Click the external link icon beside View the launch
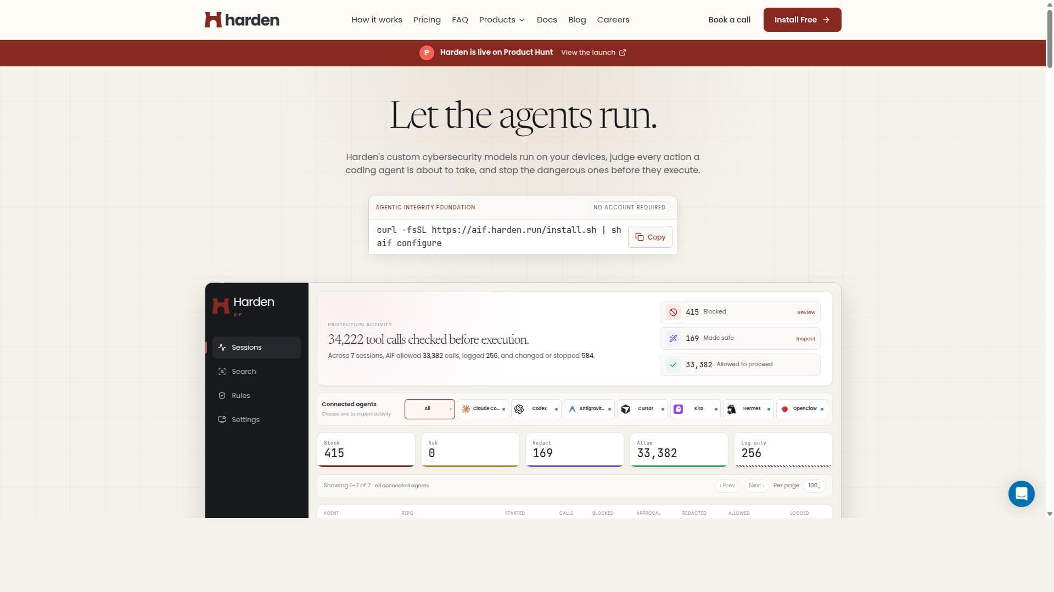The width and height of the screenshot is (1054, 592). pyautogui.click(x=623, y=53)
